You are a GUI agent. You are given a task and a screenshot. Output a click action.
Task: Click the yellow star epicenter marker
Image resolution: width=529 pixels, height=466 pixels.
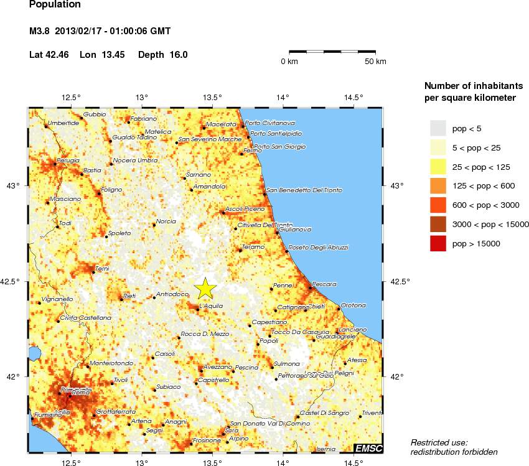[205, 289]
